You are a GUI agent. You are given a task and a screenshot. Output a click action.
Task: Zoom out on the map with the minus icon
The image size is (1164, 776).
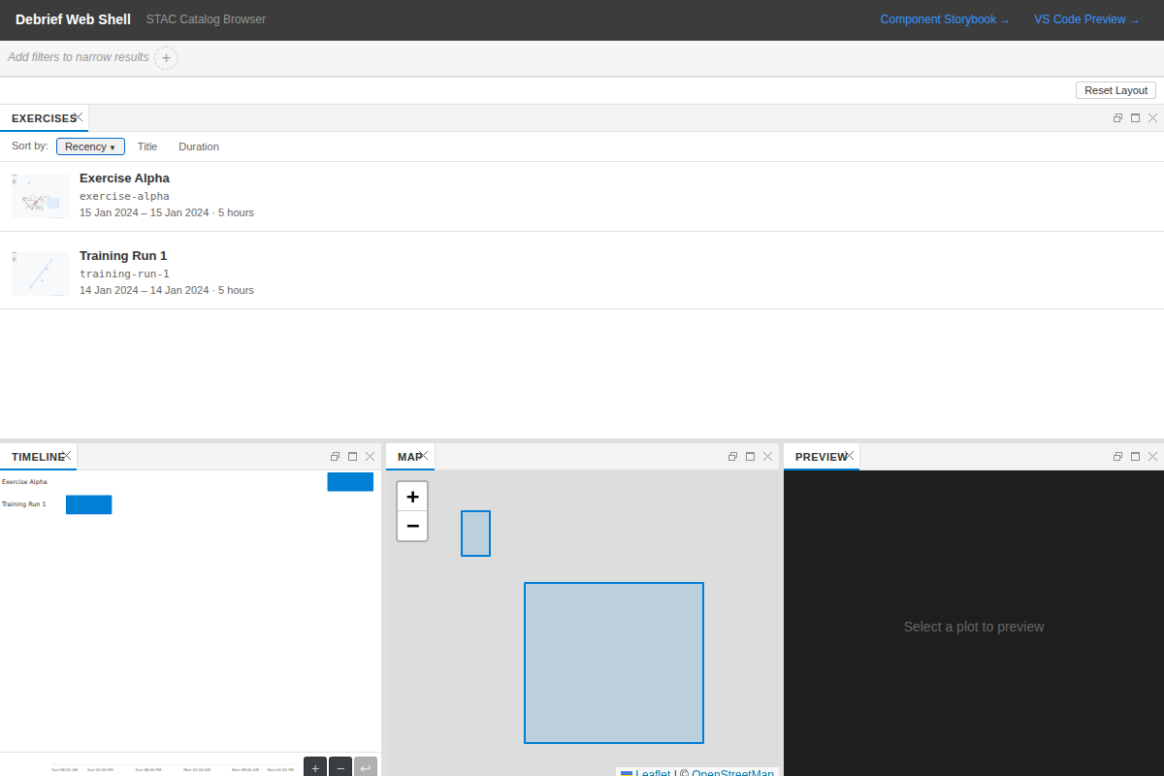click(412, 526)
